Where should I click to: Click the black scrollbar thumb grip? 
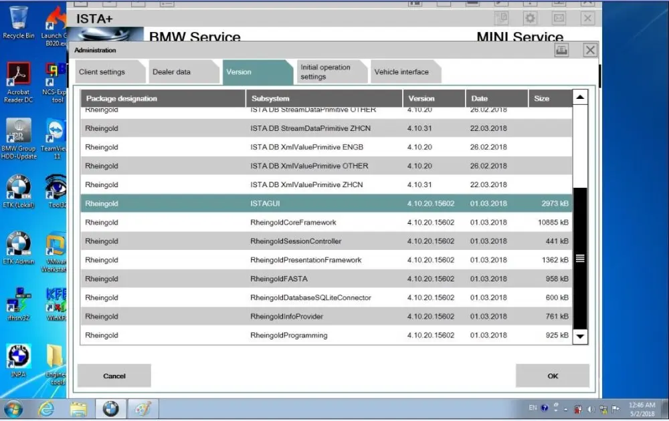click(580, 258)
